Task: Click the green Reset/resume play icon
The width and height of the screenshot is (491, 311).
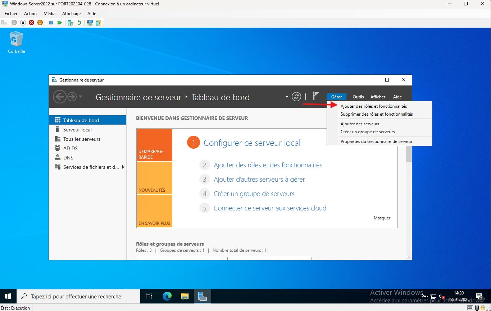Action: [60, 22]
